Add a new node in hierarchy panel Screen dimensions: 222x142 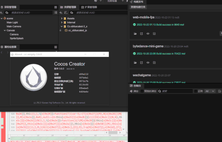[x=1, y=13]
